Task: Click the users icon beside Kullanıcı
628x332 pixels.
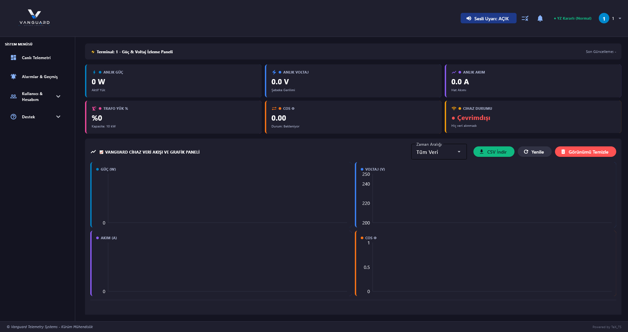Action: tap(13, 96)
